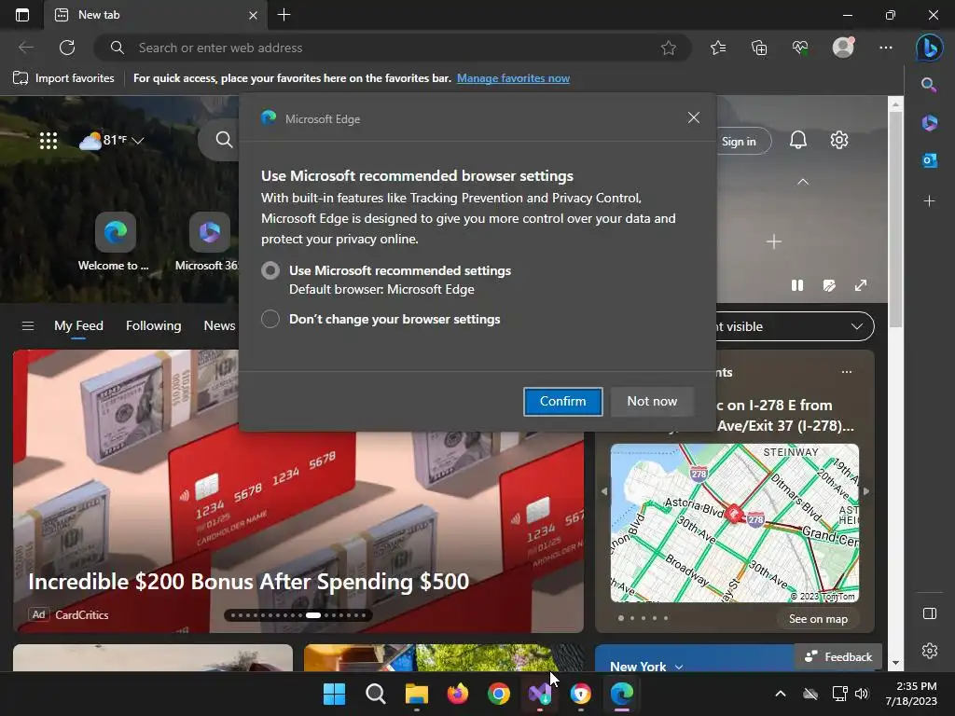The height and width of the screenshot is (716, 955).
Task: Add a new quick link tile
Action: (x=773, y=241)
